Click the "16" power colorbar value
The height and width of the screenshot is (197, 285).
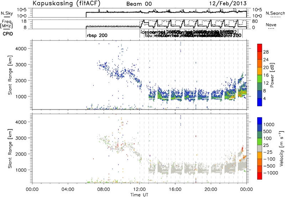[x=266, y=75]
